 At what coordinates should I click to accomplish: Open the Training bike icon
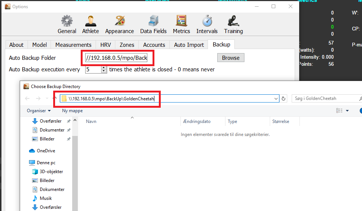tap(233, 21)
